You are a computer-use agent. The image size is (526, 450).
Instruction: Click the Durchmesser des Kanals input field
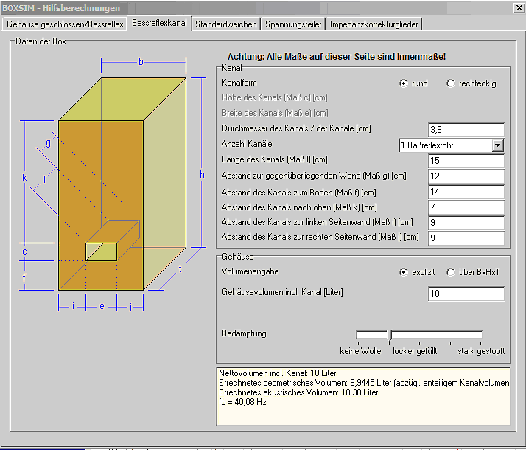tap(466, 130)
